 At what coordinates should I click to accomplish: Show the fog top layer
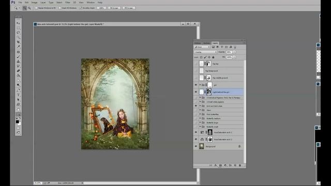click(195, 64)
